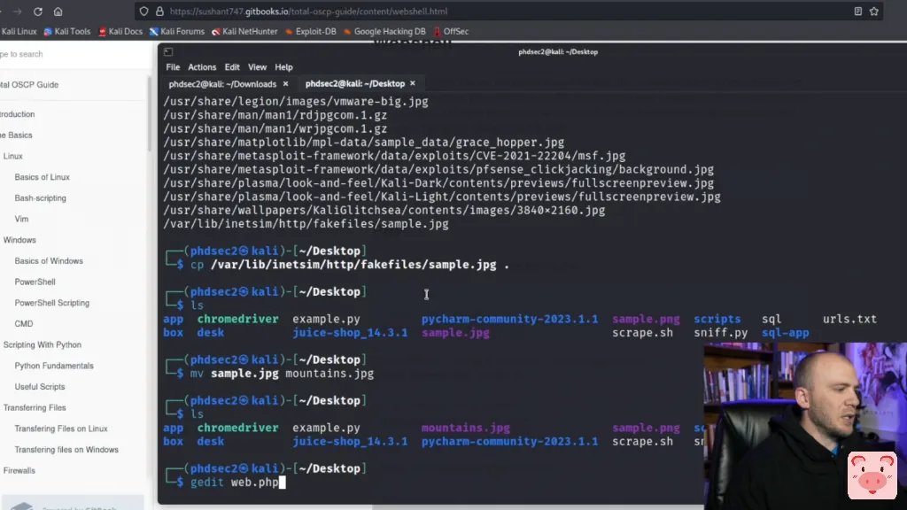Switch to the ~/Downloads terminal tab
The image size is (907, 510).
click(222, 84)
